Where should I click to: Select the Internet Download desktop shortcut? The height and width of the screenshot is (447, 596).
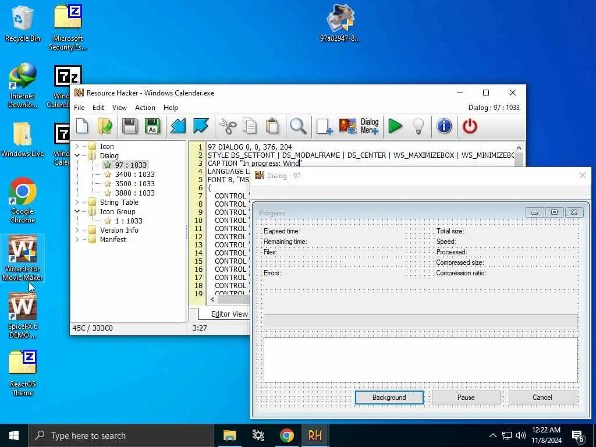pos(23,86)
